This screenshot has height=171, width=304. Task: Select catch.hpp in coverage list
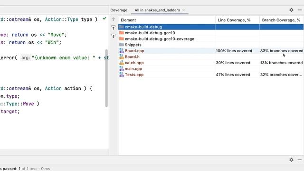(x=211, y=63)
